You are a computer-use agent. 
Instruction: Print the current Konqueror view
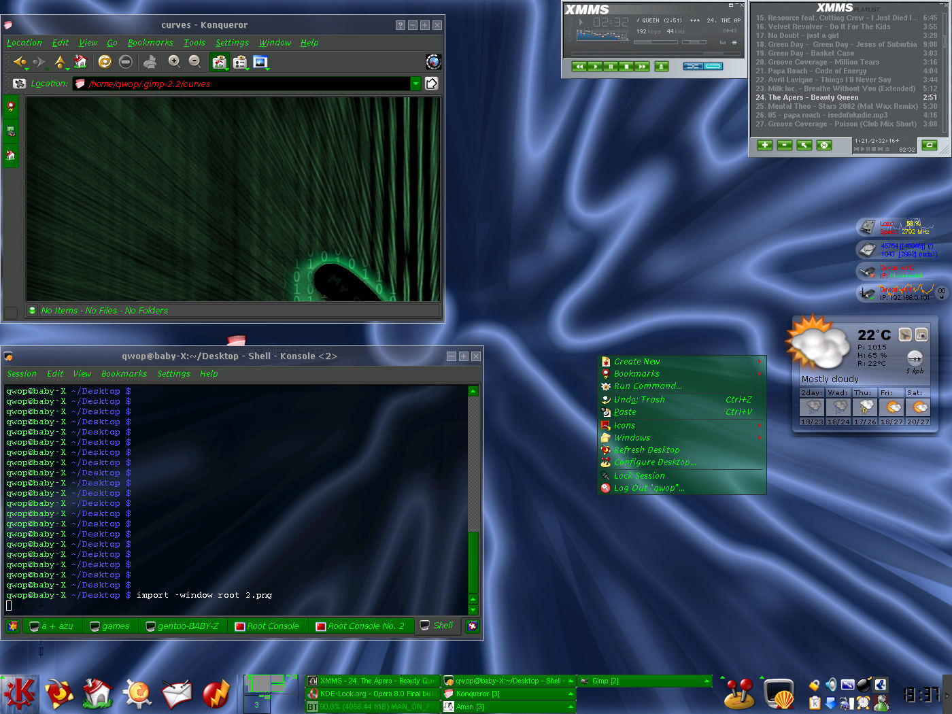click(150, 62)
